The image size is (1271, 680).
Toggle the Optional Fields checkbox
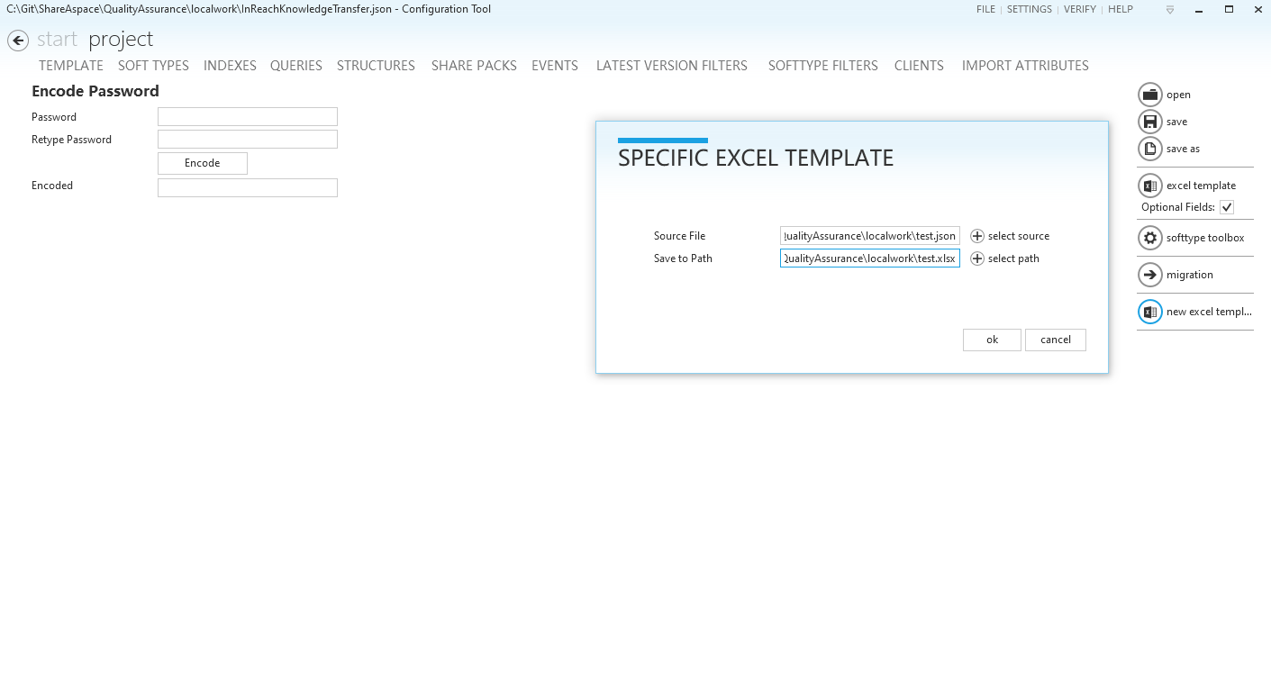point(1226,206)
